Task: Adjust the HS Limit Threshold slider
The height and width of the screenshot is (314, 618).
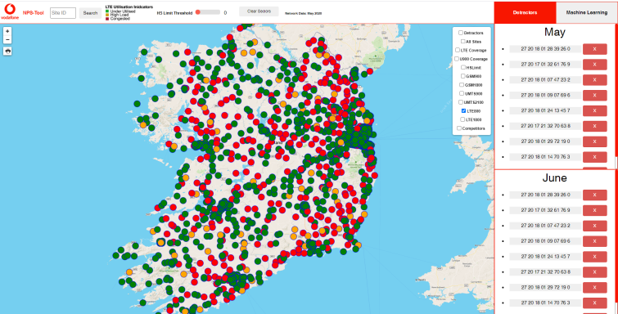Action: pyautogui.click(x=208, y=12)
